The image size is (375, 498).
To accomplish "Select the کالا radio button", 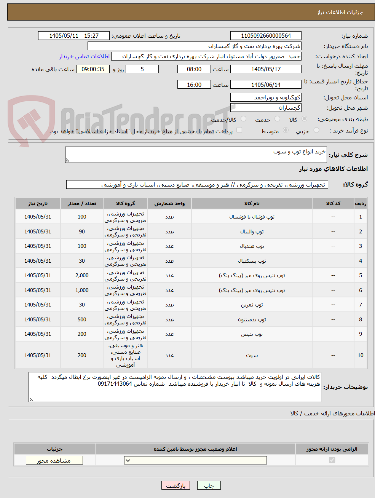I will point(304,119).
